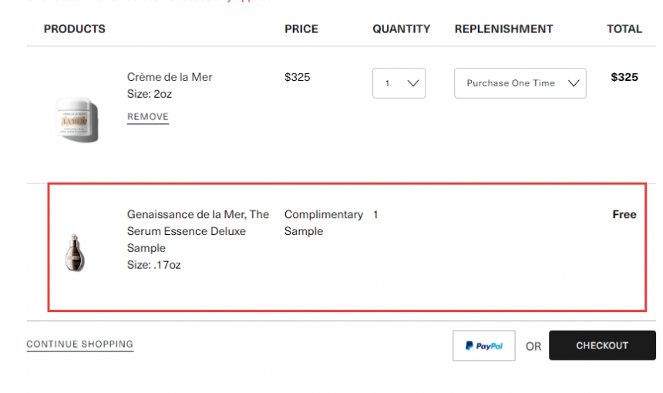Click the QUANTITY column header

[402, 29]
